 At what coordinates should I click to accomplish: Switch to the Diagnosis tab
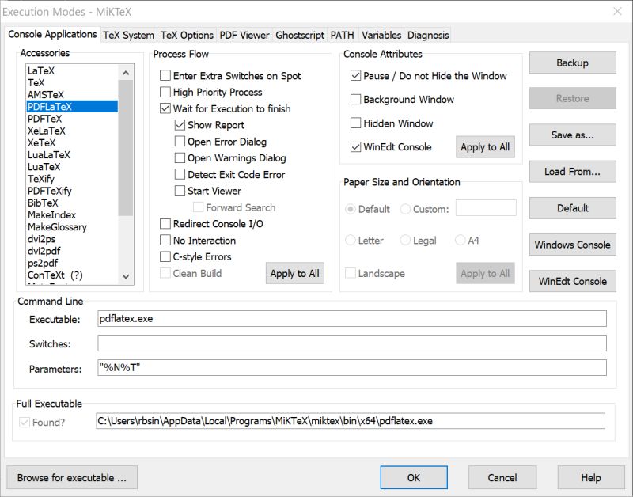428,35
